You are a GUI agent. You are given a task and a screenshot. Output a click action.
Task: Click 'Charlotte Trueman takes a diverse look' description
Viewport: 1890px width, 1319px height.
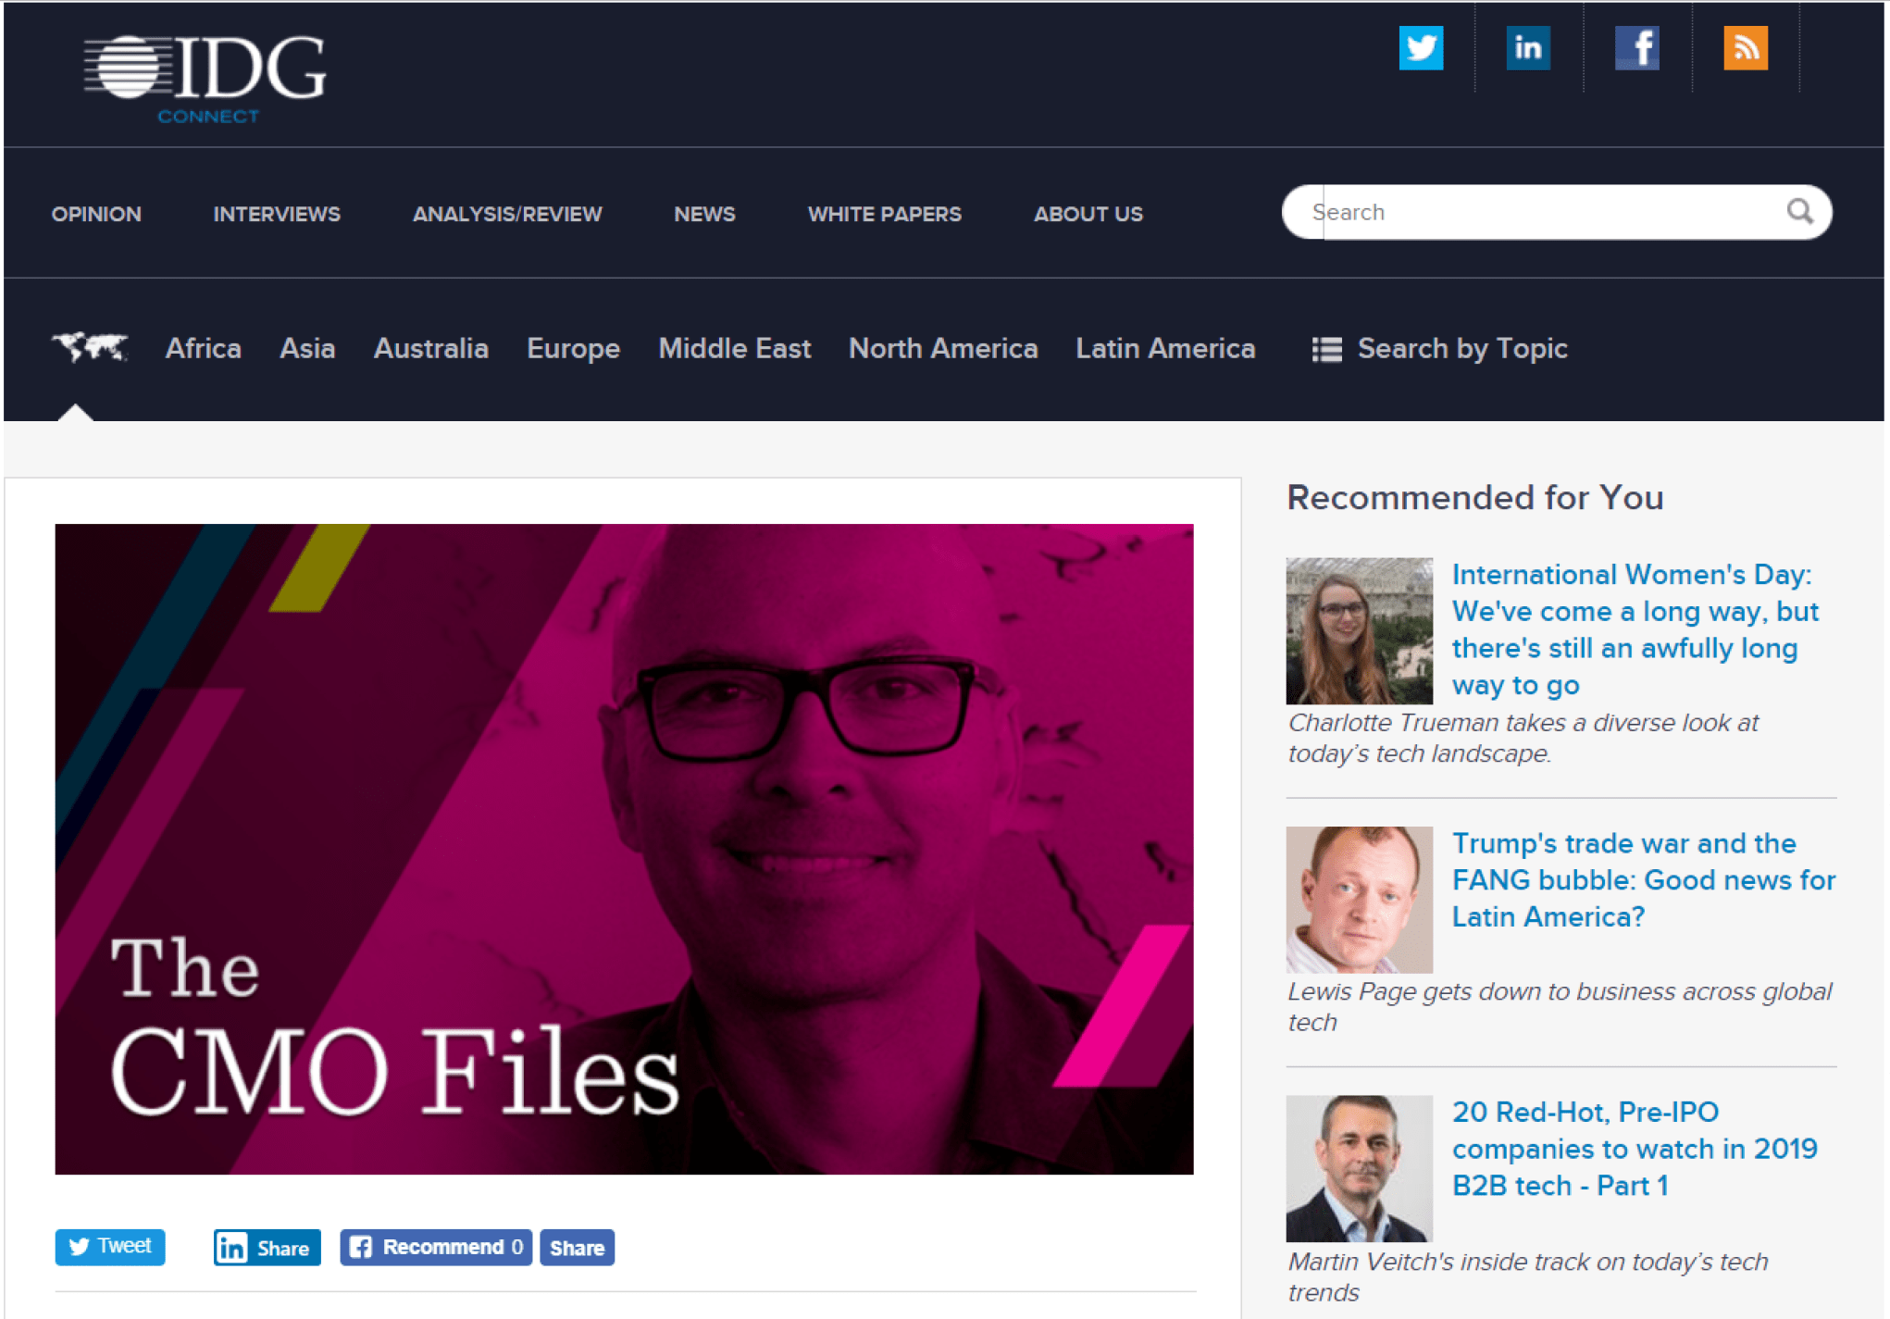[x=1523, y=738]
